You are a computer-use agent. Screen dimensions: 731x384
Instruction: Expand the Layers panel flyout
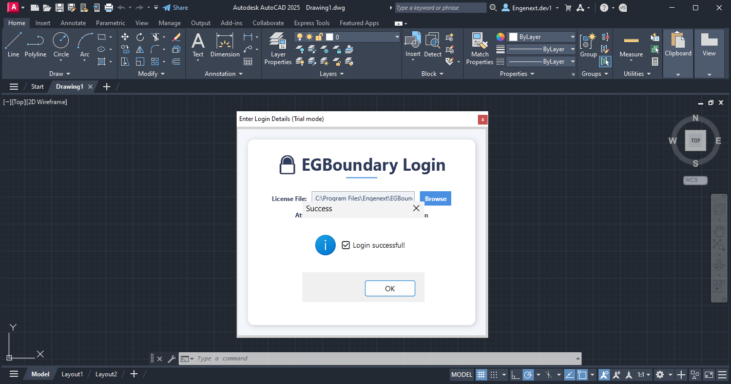[332, 74]
